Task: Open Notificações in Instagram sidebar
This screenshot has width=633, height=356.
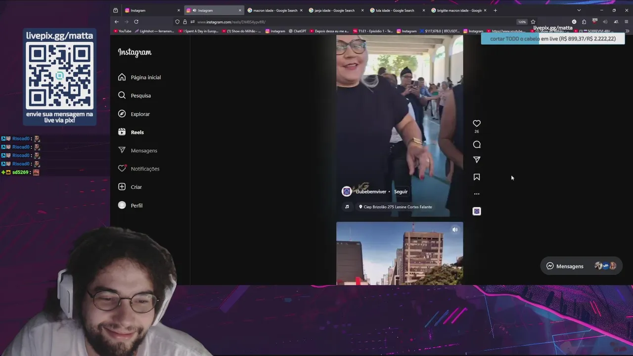Action: 138,169
